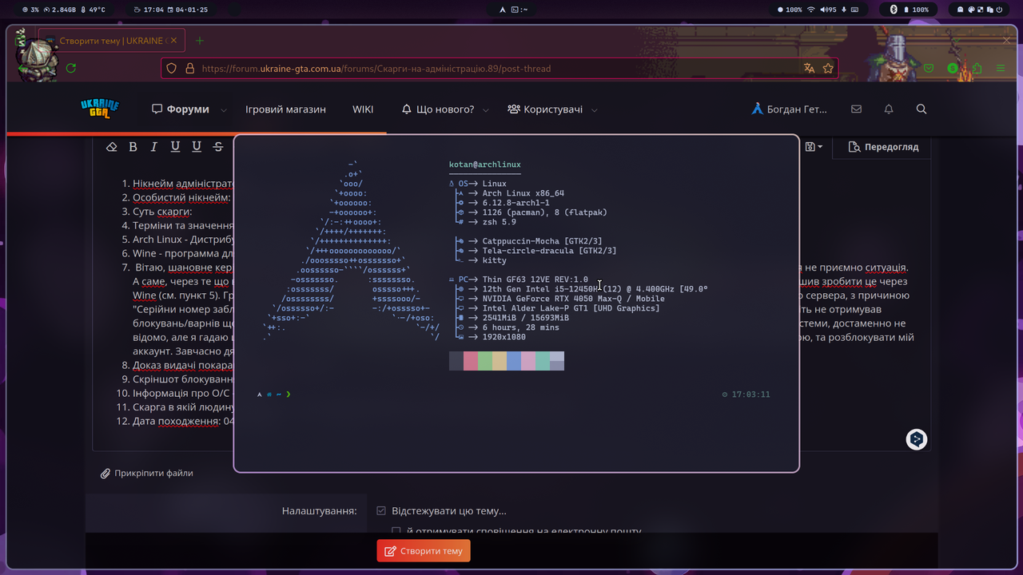This screenshot has height=575, width=1023.
Task: Open the forum alerts bell icon
Action: click(889, 109)
